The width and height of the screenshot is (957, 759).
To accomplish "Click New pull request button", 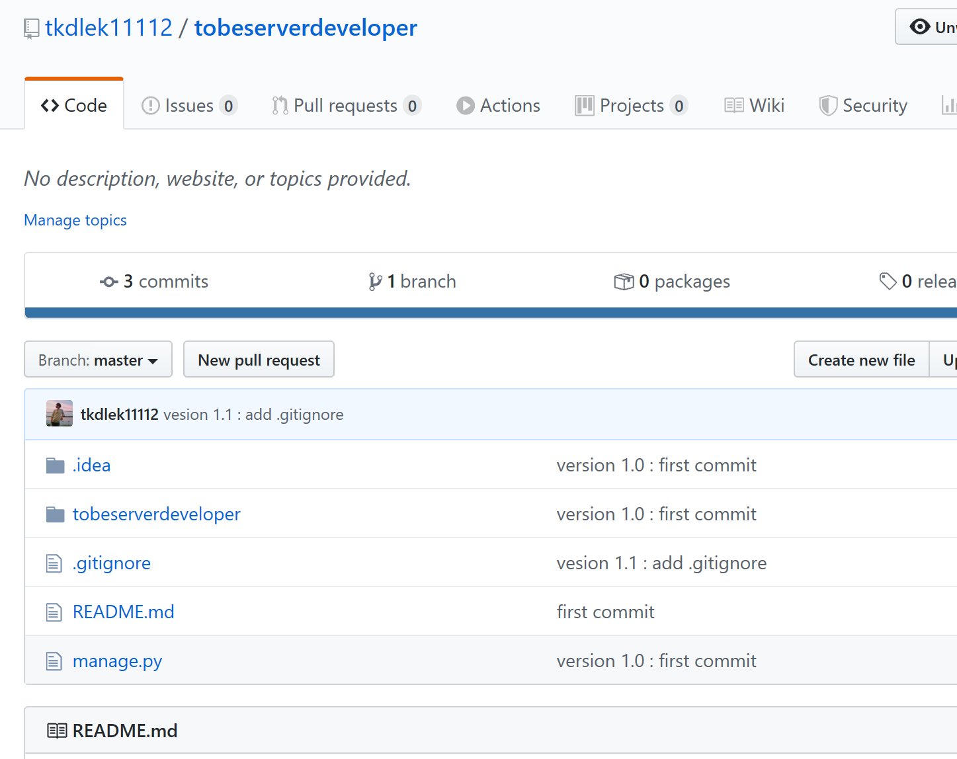I will [x=259, y=360].
